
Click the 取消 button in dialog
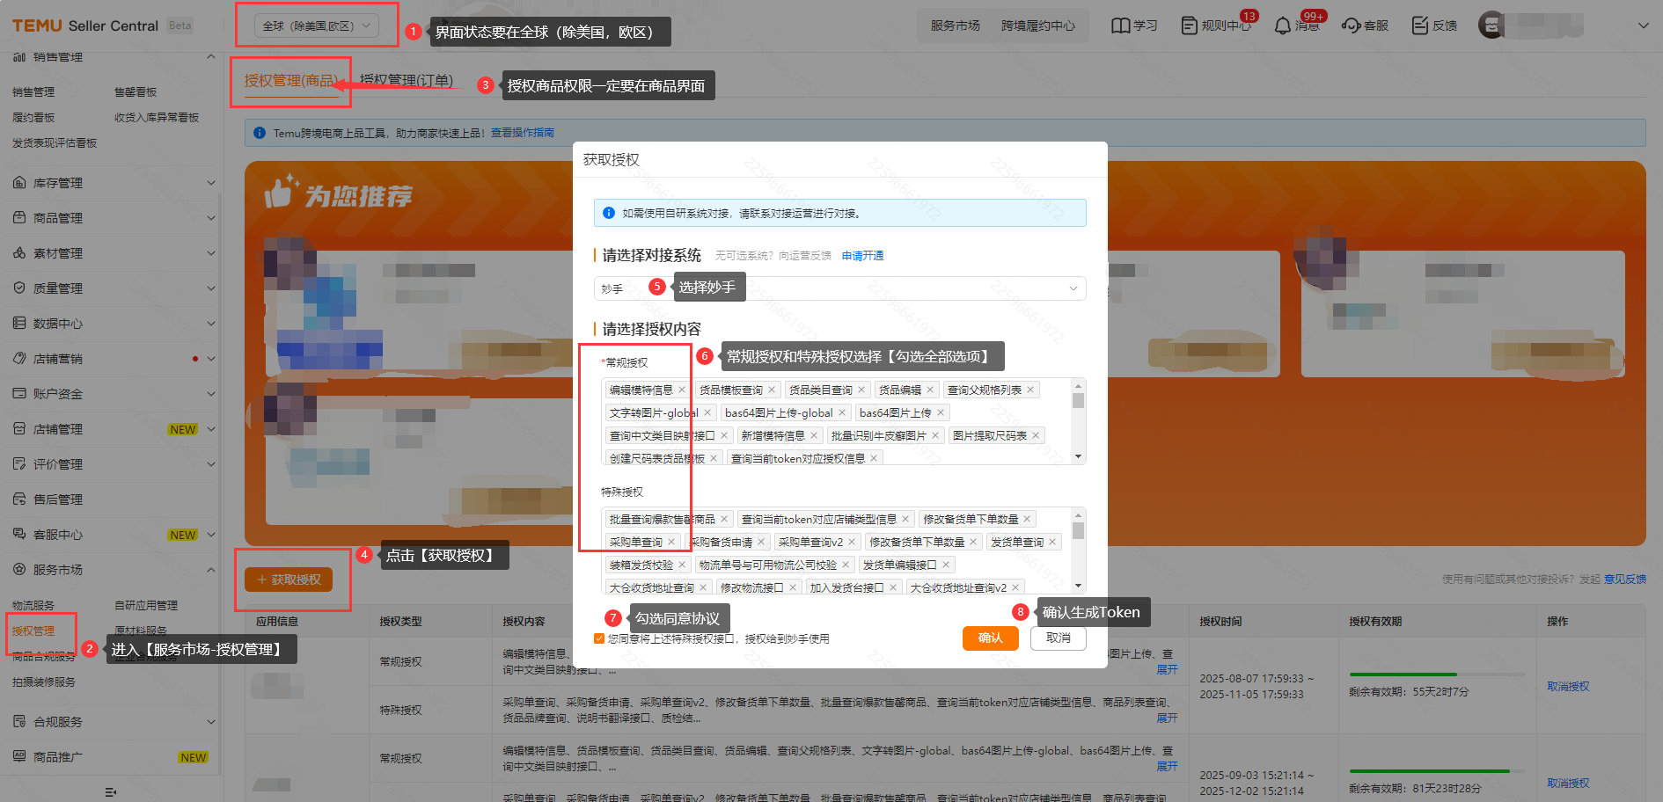point(1058,638)
